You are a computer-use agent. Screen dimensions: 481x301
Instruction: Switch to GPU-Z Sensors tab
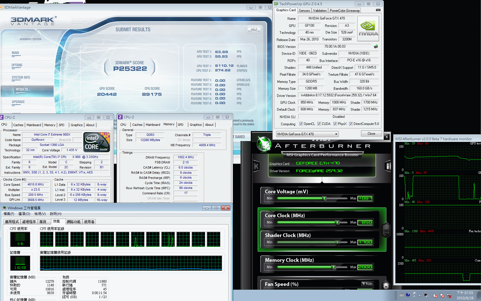coord(304,11)
